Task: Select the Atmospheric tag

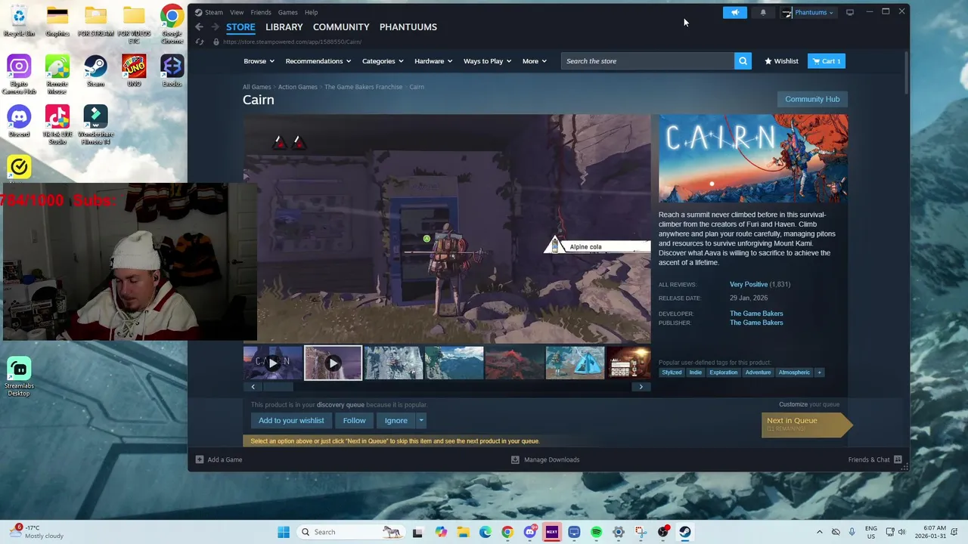Action: coord(794,372)
